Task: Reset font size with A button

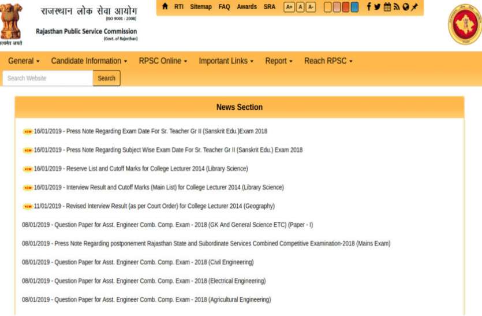Action: tap(300, 7)
